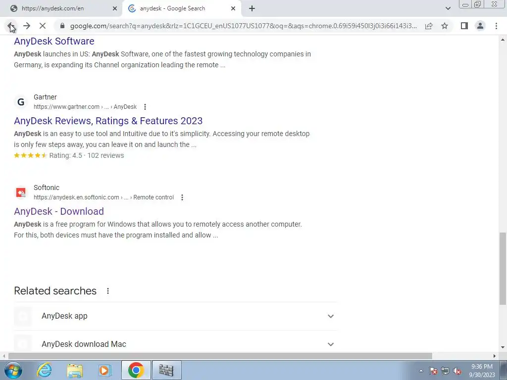Click the horizontal scrollbar left arrow
Image resolution: width=507 pixels, height=380 pixels.
[x=3, y=356]
